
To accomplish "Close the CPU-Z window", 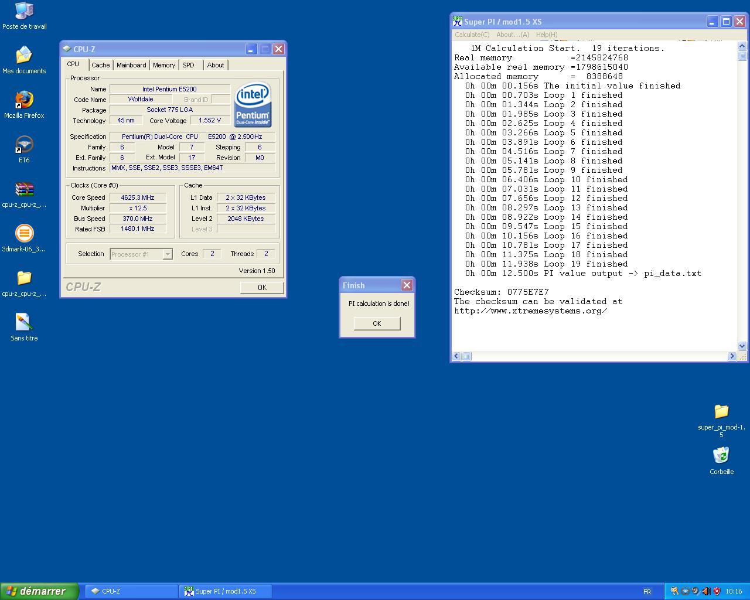I will (x=279, y=49).
